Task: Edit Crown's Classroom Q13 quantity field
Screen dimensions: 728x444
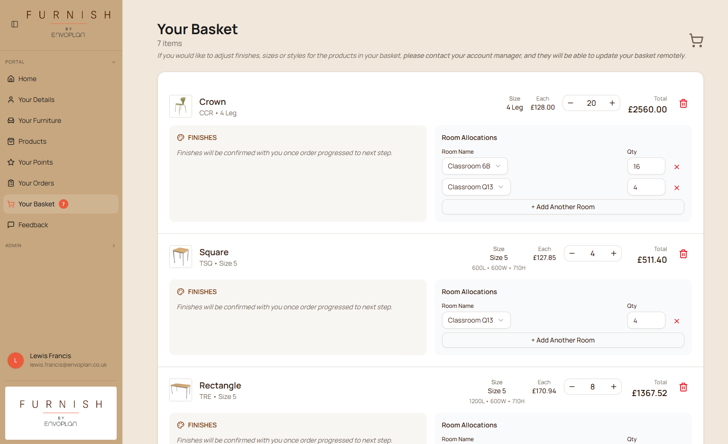Action: (x=646, y=187)
